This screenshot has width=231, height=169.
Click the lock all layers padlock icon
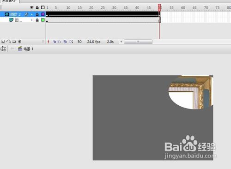click(37, 7)
